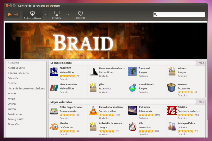Open the Ciencia e ingeniería category

tap(18, 73)
